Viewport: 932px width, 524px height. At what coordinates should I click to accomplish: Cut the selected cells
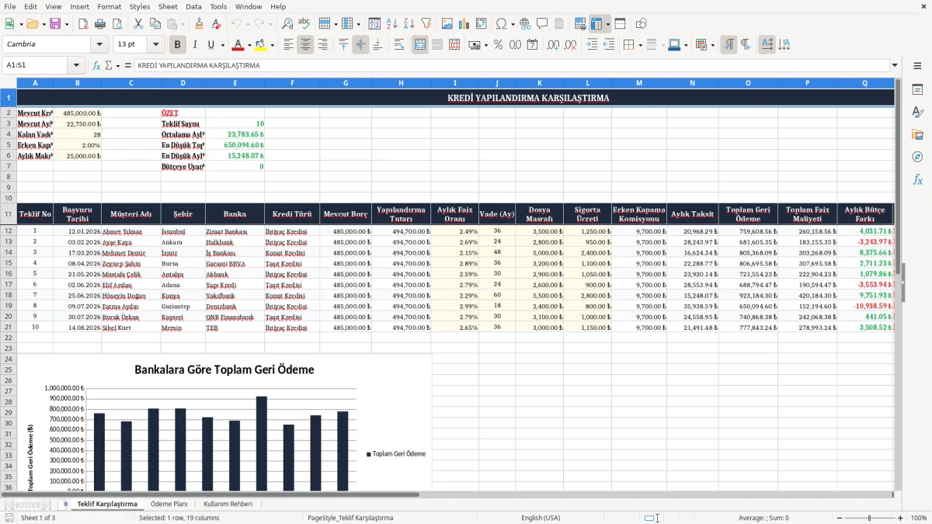138,24
